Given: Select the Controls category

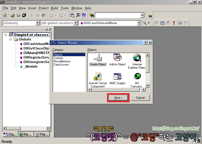Looking at the screenshot, I should pos(58,58).
